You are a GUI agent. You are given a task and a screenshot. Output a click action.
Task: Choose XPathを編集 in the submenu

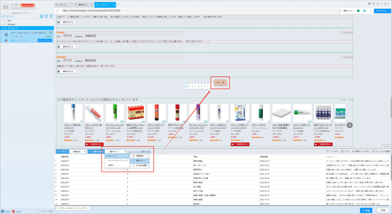click(139, 166)
